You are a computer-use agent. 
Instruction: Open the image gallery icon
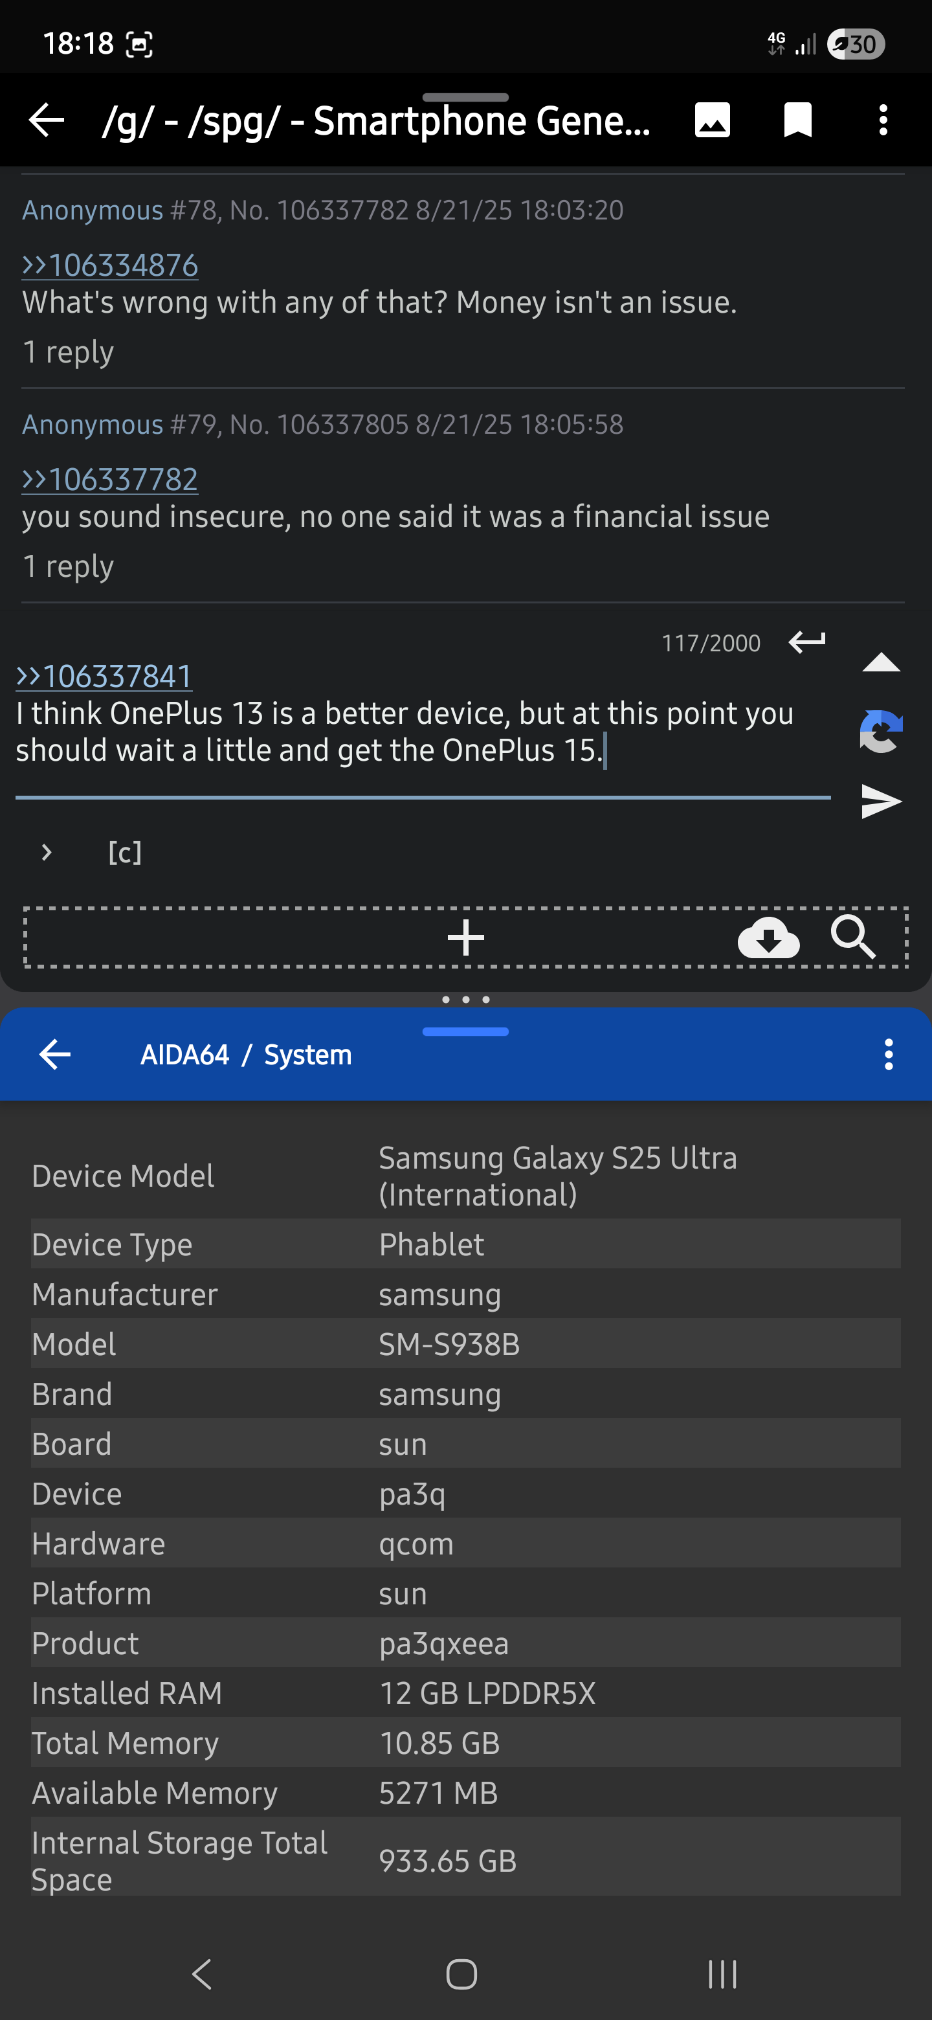(x=712, y=120)
